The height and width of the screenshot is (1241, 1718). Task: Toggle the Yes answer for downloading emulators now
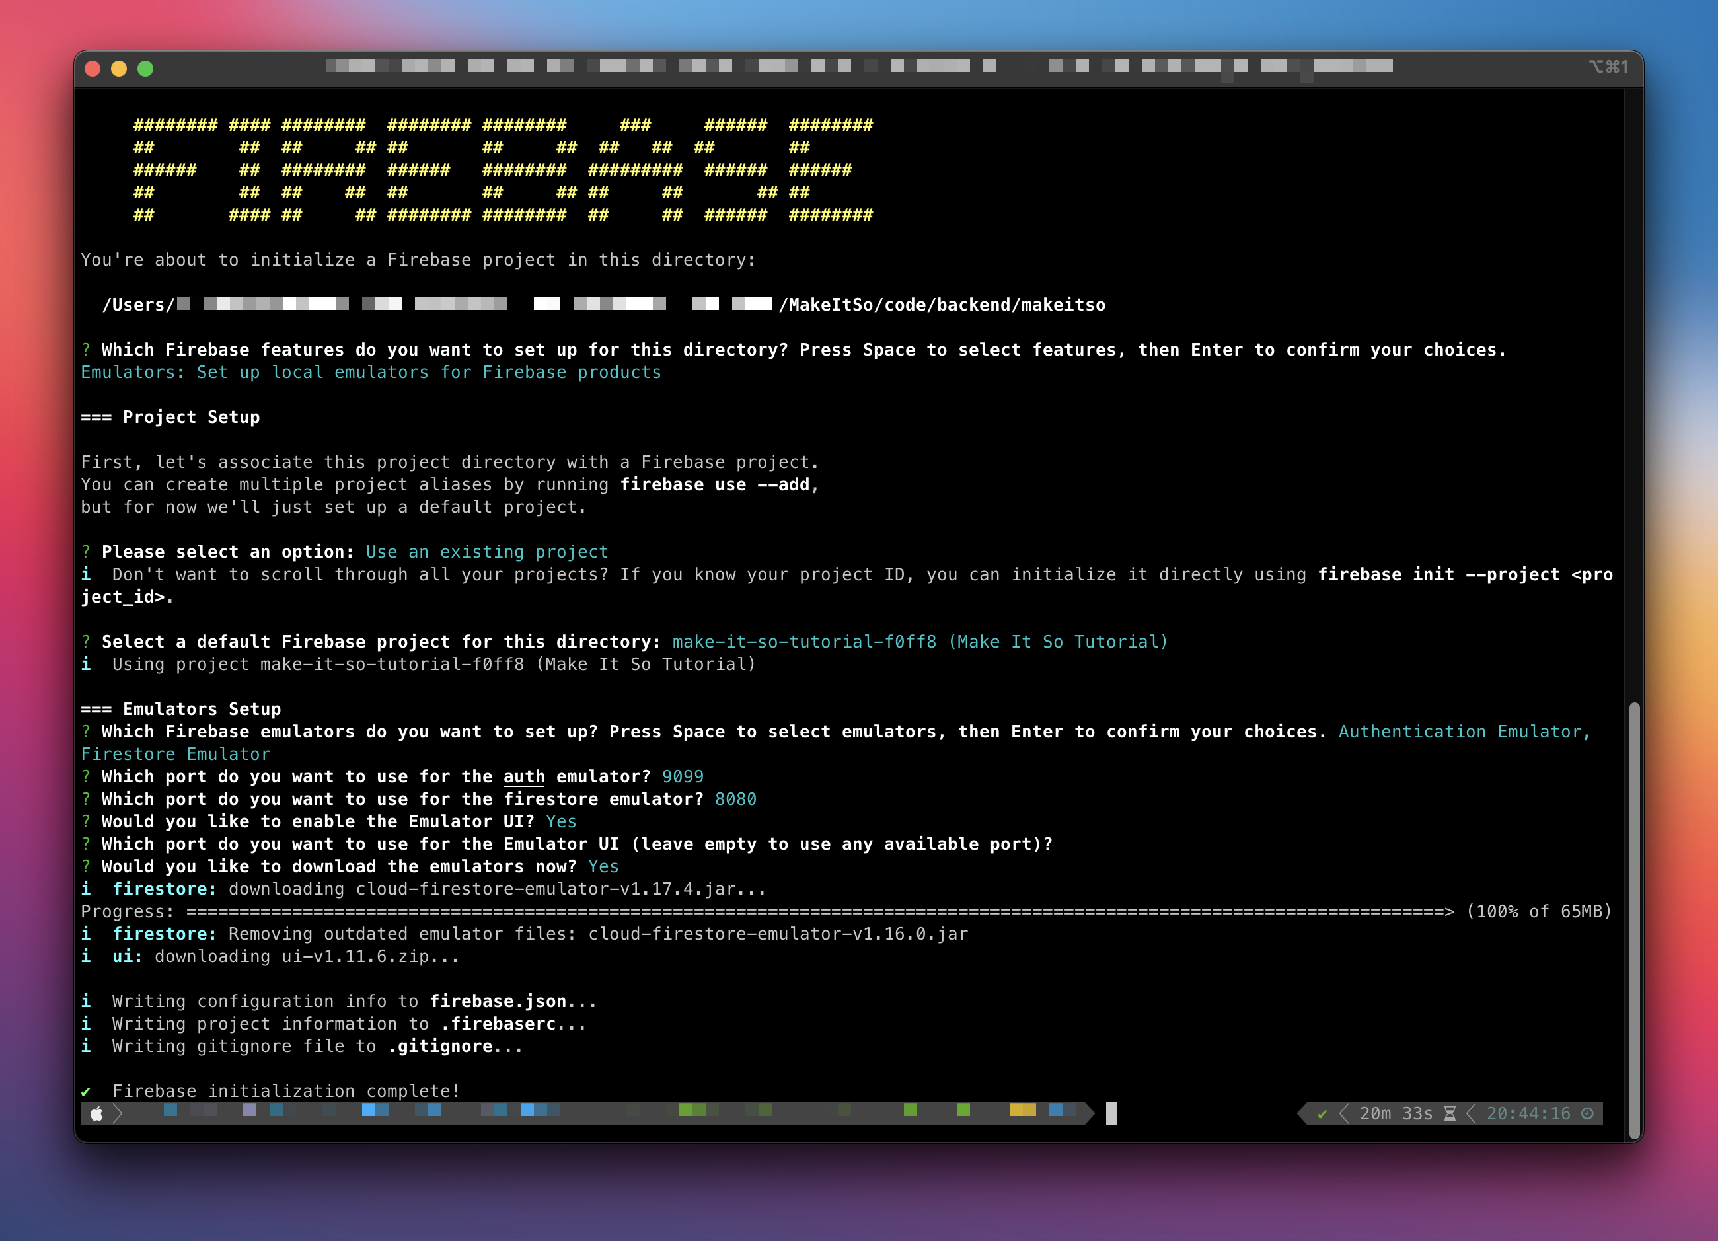point(603,866)
